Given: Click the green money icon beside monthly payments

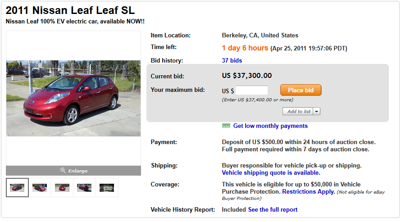Looking at the screenshot, I should click(x=226, y=126).
